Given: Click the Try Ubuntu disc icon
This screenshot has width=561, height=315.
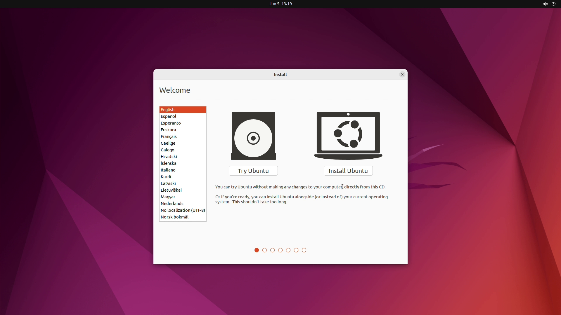Looking at the screenshot, I should coord(253,135).
